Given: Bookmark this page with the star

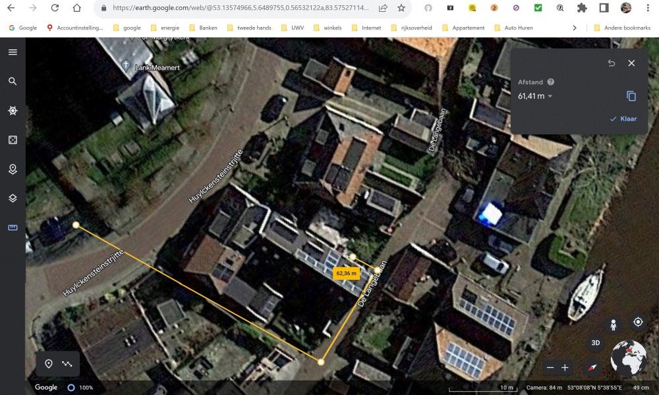Looking at the screenshot, I should click(401, 8).
